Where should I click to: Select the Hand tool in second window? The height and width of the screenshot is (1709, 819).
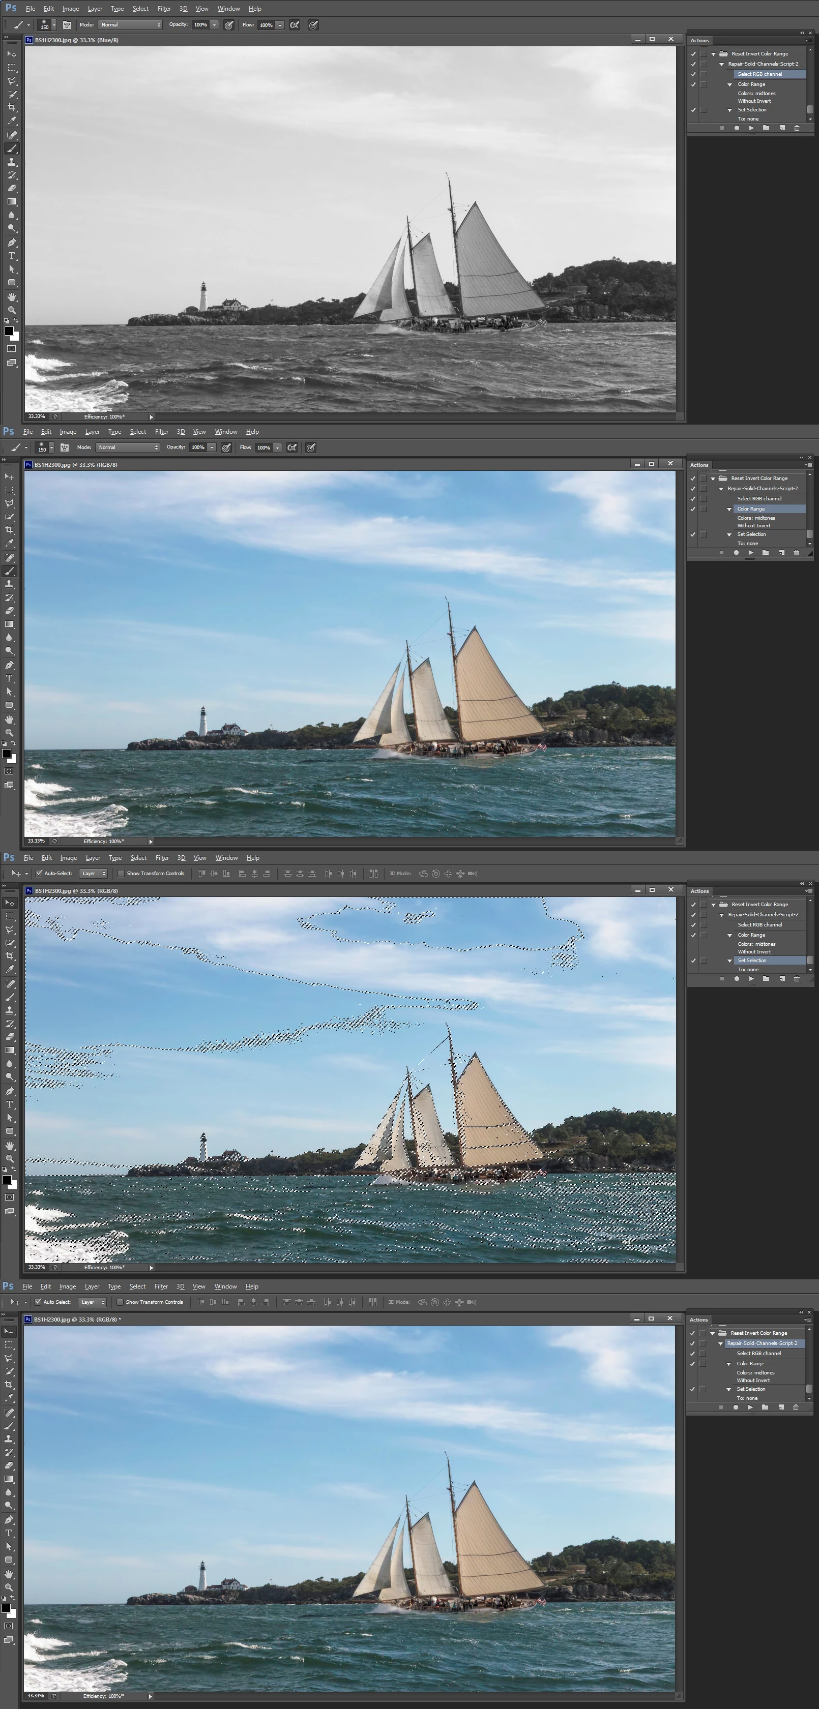pos(10,719)
